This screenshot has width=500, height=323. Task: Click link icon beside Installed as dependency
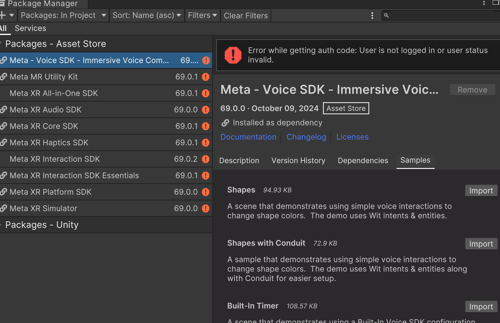click(x=225, y=123)
